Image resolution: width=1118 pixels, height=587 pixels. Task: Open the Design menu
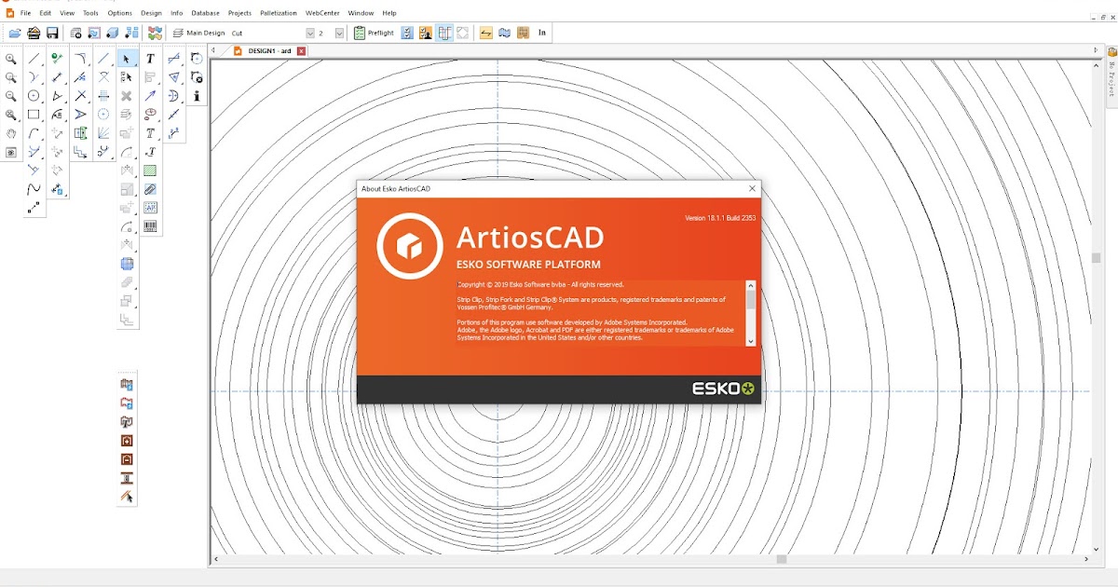pos(151,13)
